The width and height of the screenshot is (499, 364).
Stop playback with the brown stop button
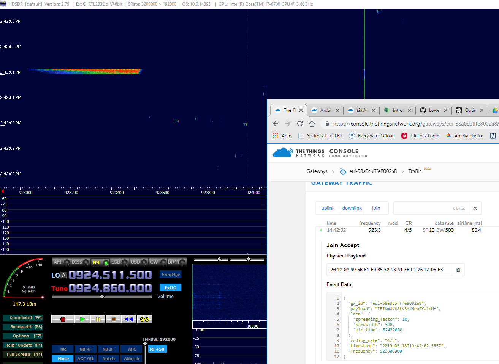(113, 319)
